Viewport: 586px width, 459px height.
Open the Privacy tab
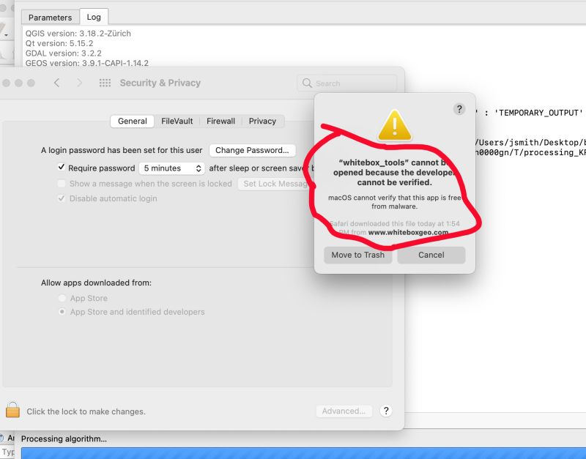[262, 121]
